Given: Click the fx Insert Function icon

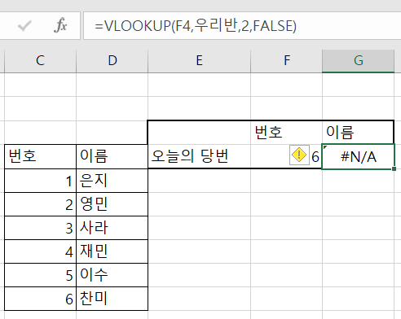Looking at the screenshot, I should [x=60, y=25].
